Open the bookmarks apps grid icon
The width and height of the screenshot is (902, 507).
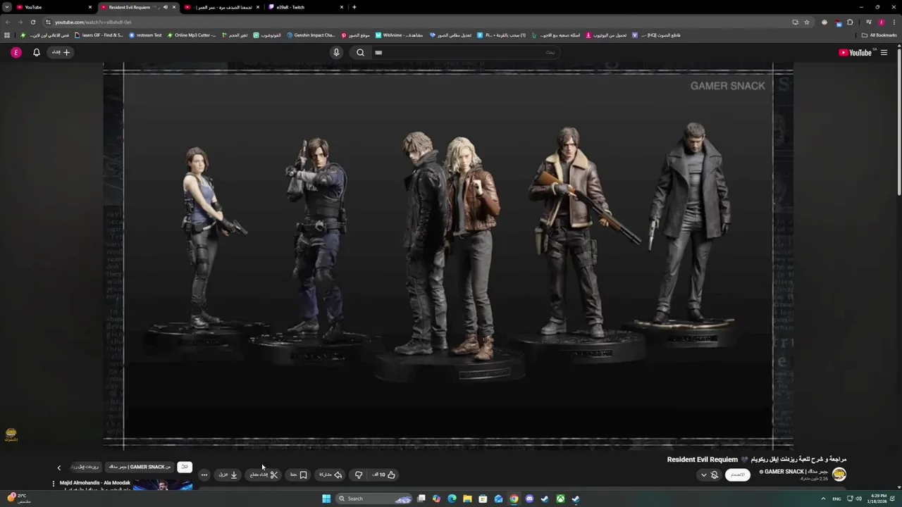8,35
